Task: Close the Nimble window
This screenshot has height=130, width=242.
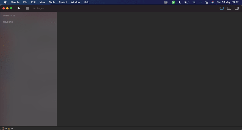Action: [x=4, y=8]
